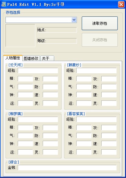Click 慕容紫英's 灵 input field
Screen dimensions: 126x178
[x=109, y=152]
